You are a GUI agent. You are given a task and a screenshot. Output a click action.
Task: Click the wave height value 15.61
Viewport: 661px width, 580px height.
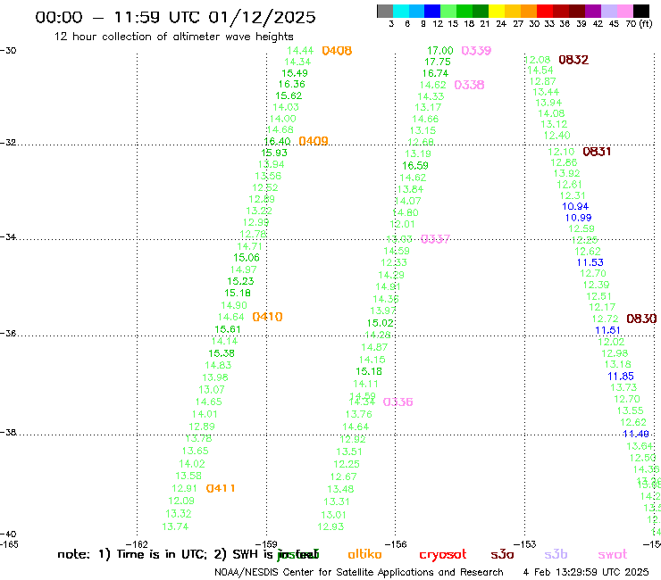pyautogui.click(x=228, y=329)
